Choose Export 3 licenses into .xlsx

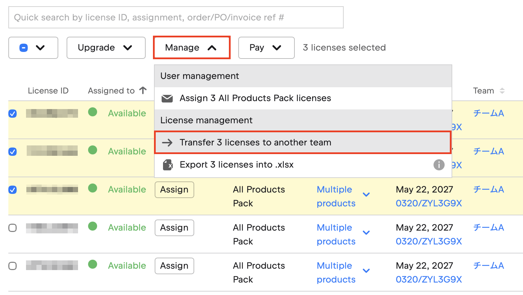pos(303,165)
